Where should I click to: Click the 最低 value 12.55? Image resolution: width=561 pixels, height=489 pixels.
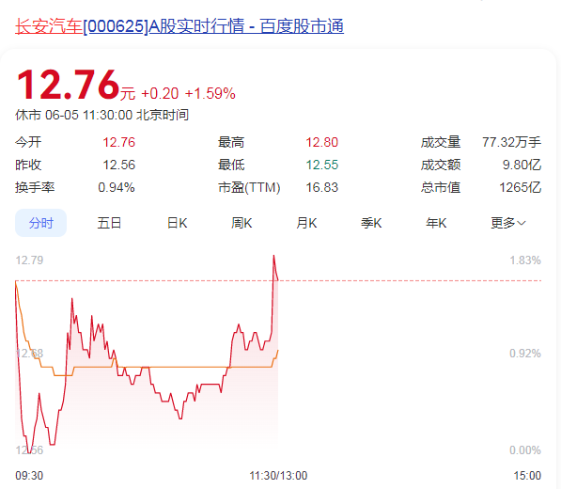(321, 165)
